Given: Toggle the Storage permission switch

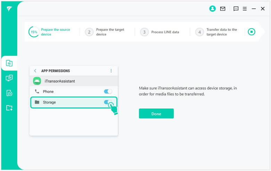Looking at the screenshot, I should 108,102.
